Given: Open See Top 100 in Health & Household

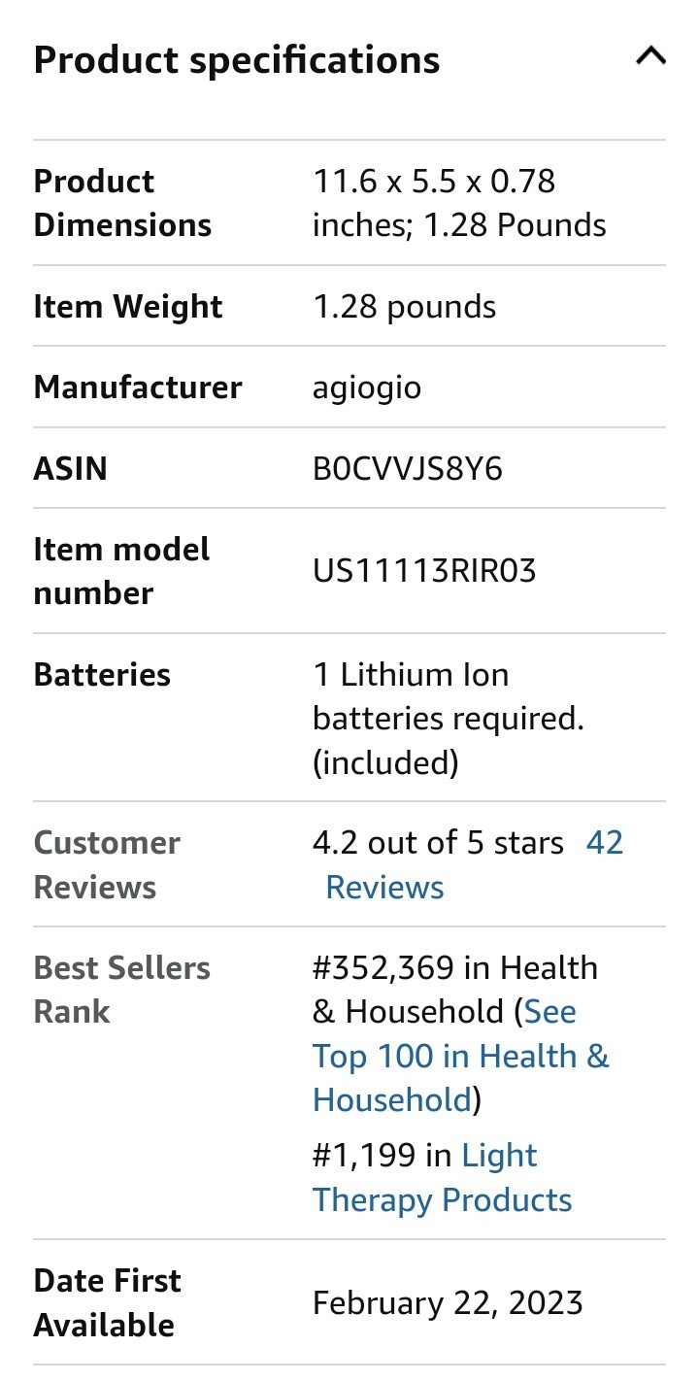Looking at the screenshot, I should pos(460,1056).
